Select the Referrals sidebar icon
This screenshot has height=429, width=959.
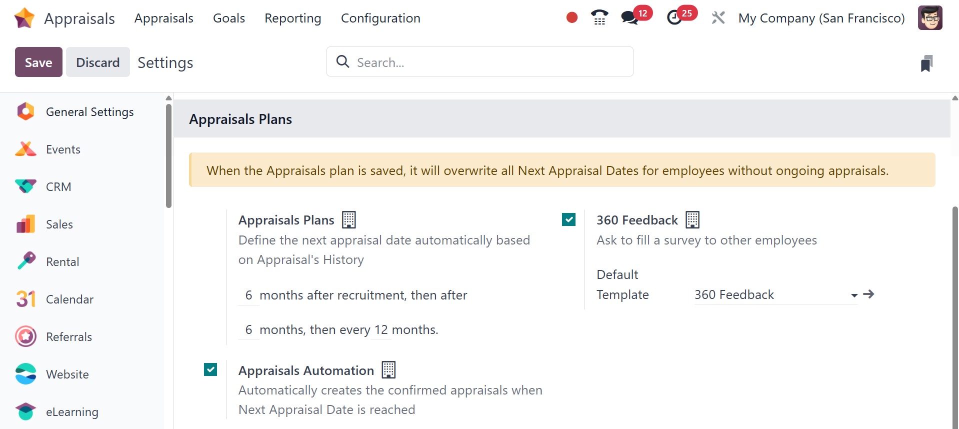[x=25, y=336]
